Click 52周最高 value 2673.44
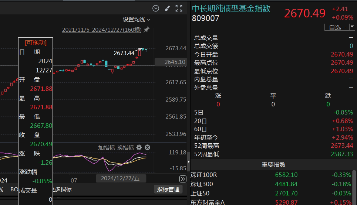 point(342,146)
